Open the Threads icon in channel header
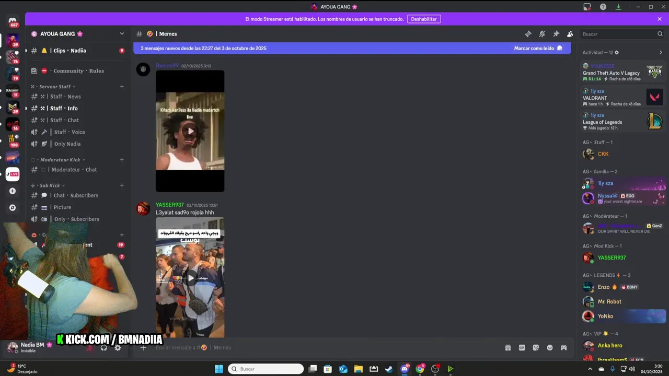 (528, 34)
